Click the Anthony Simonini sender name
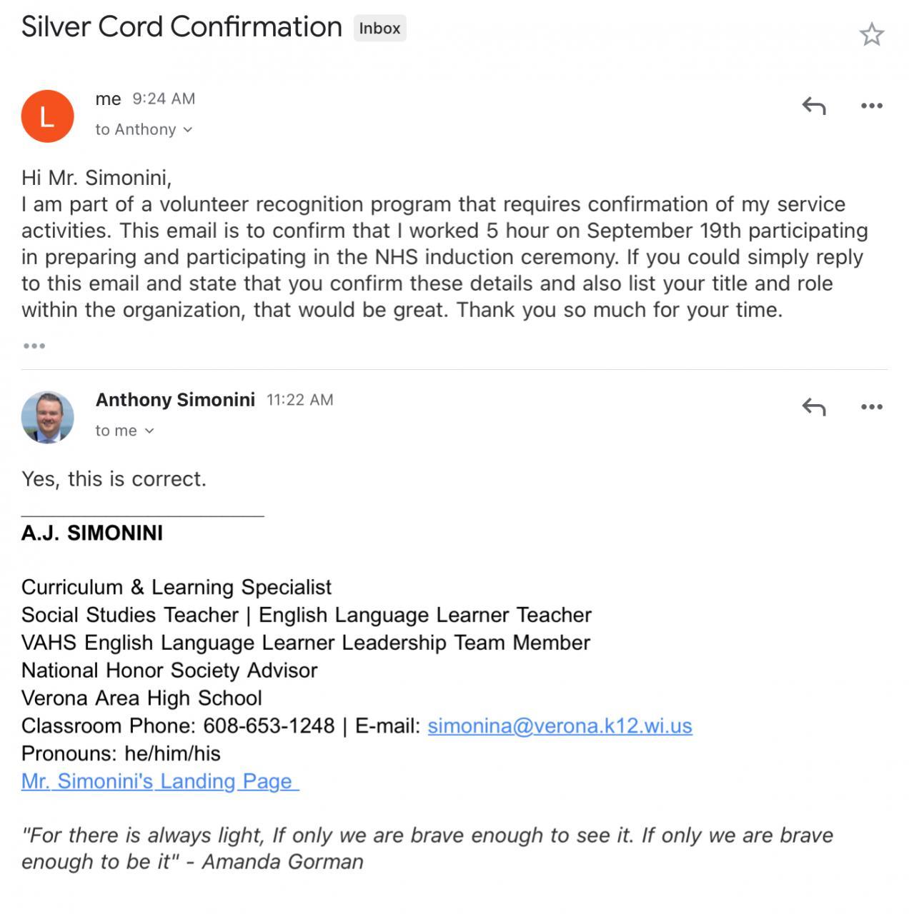This screenshot has width=909, height=914. (175, 400)
